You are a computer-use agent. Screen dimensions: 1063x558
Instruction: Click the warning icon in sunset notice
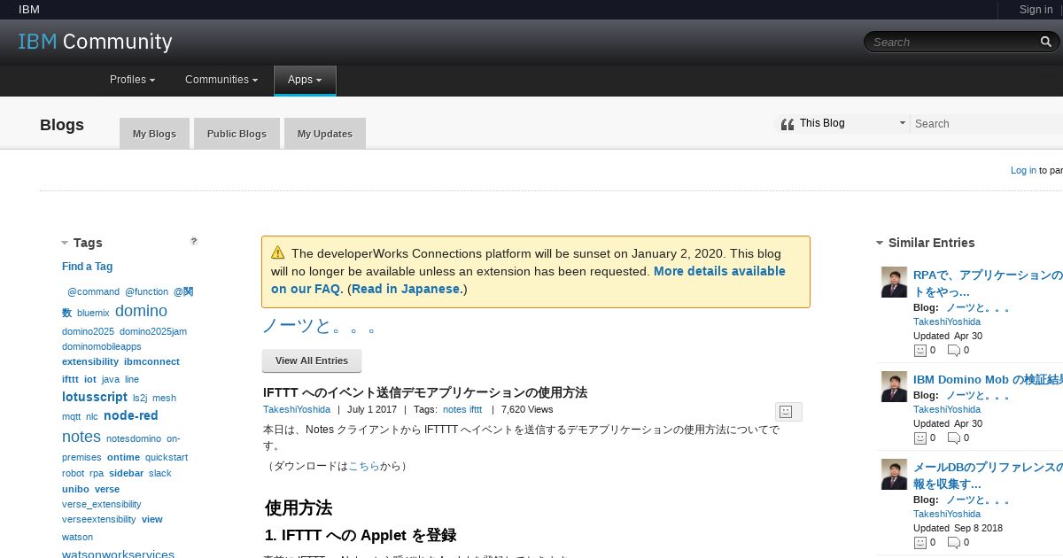coord(277,252)
